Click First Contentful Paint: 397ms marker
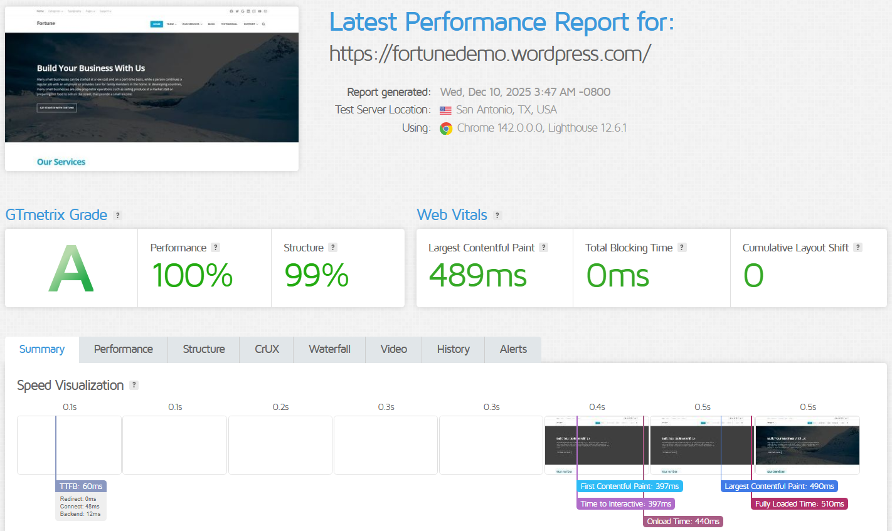 [630, 486]
